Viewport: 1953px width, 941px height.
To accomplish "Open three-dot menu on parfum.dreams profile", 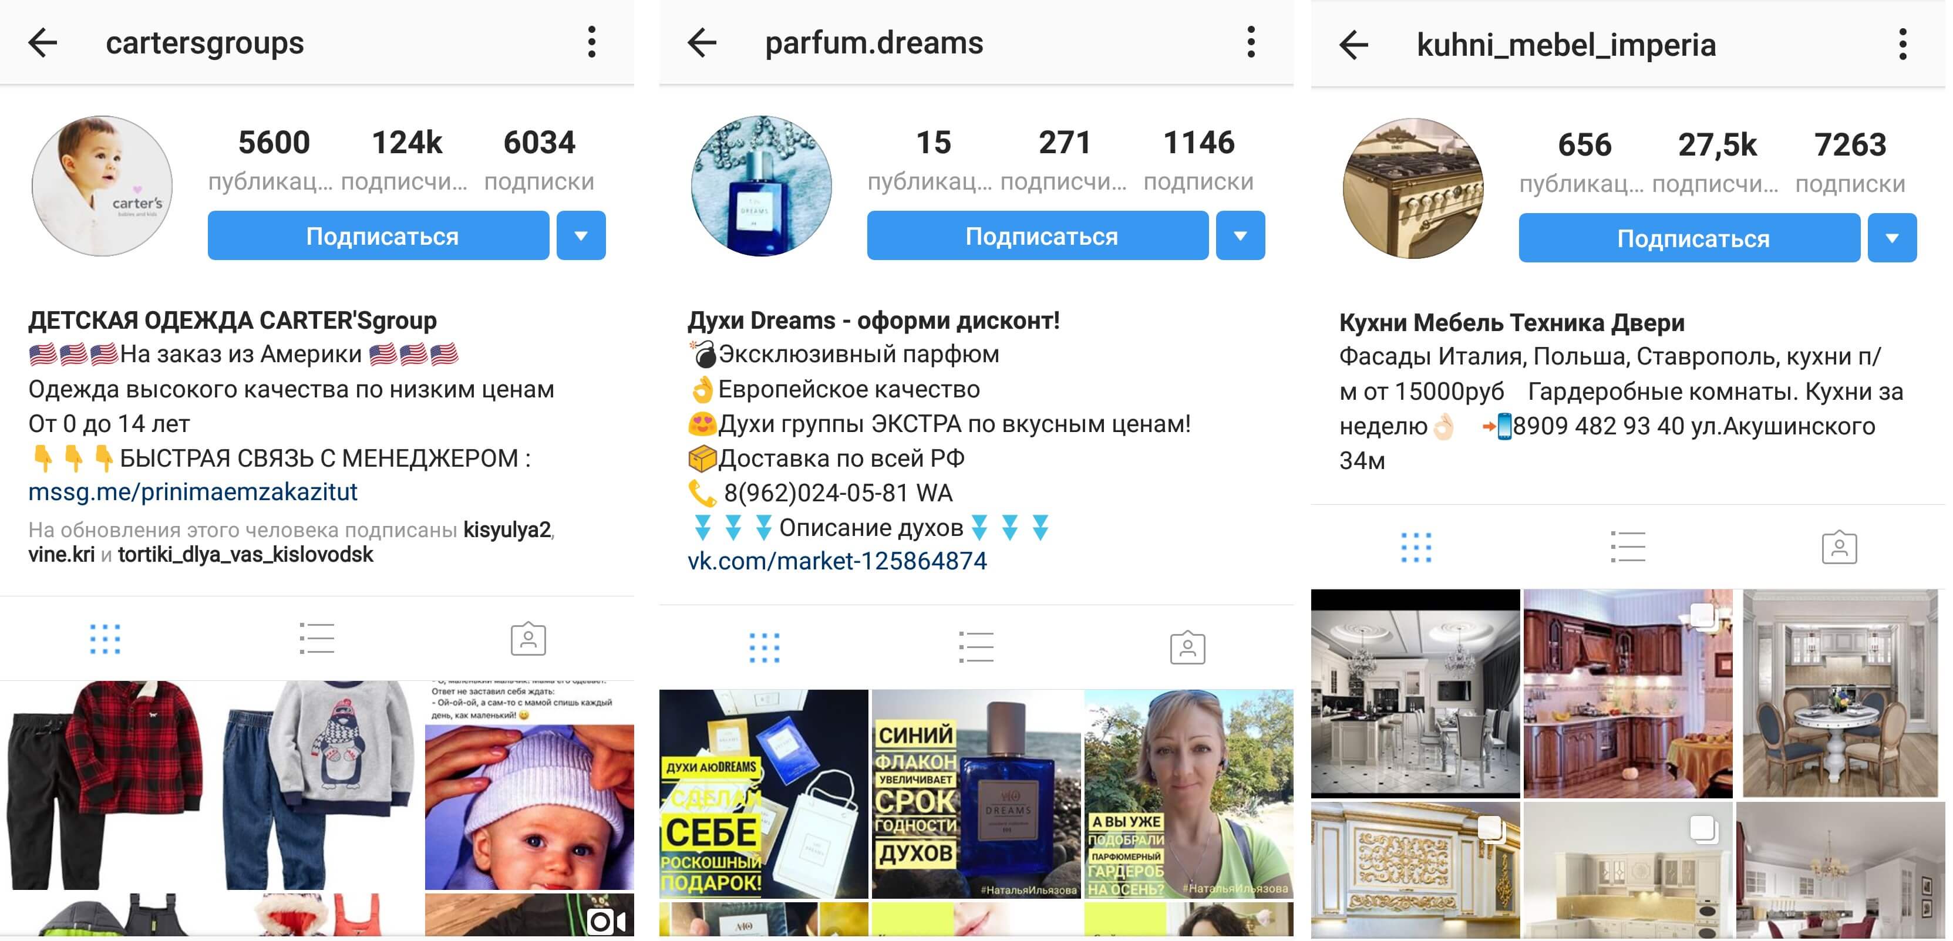I will coord(1251,42).
